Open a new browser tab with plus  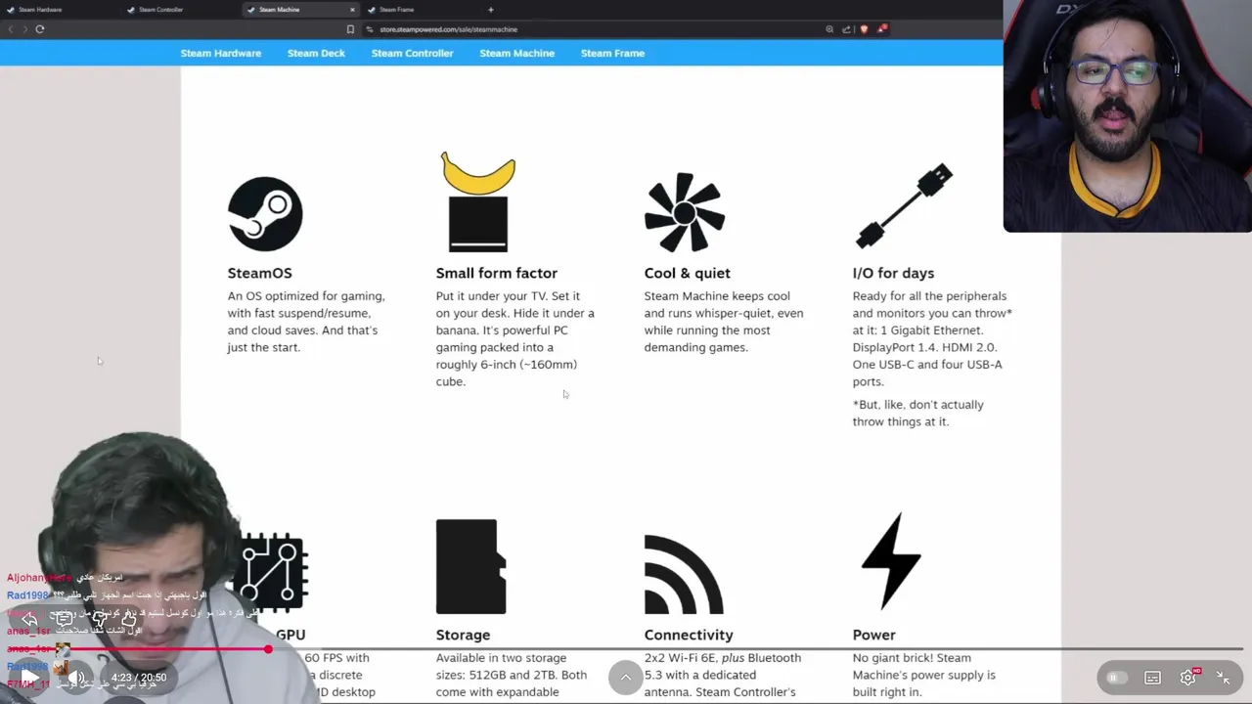(491, 10)
